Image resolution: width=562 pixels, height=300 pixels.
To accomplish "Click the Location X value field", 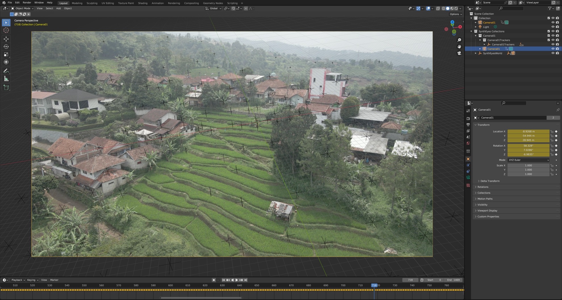I will pos(528,132).
